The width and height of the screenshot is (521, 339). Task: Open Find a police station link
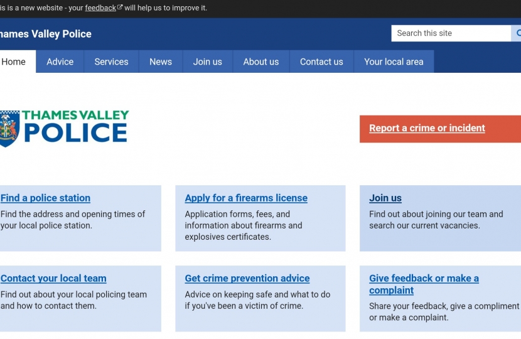tap(45, 198)
